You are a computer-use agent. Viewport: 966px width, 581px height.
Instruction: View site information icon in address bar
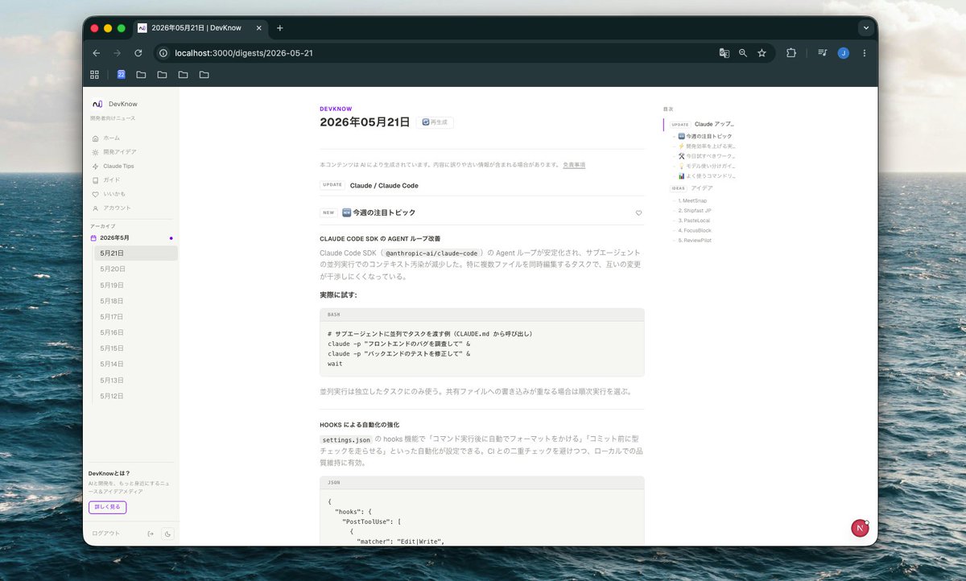(x=163, y=53)
